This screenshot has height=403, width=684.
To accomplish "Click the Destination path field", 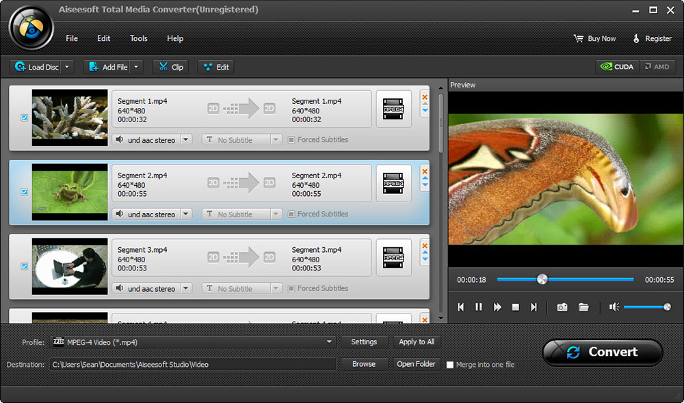I will pyautogui.click(x=192, y=364).
